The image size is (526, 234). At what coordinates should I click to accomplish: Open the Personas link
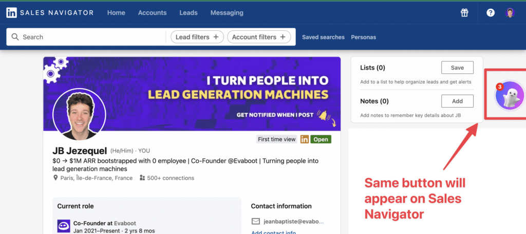pyautogui.click(x=363, y=37)
